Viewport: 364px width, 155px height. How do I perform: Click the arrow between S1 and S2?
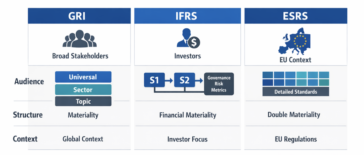(170, 81)
